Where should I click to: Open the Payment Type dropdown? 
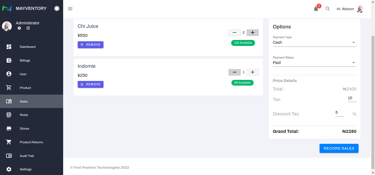(x=314, y=43)
